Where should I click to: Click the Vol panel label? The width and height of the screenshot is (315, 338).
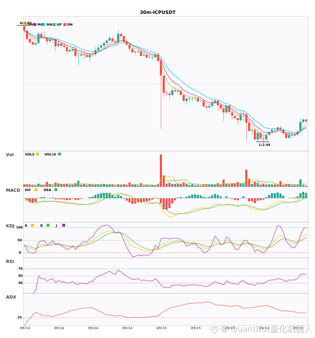tap(10, 155)
